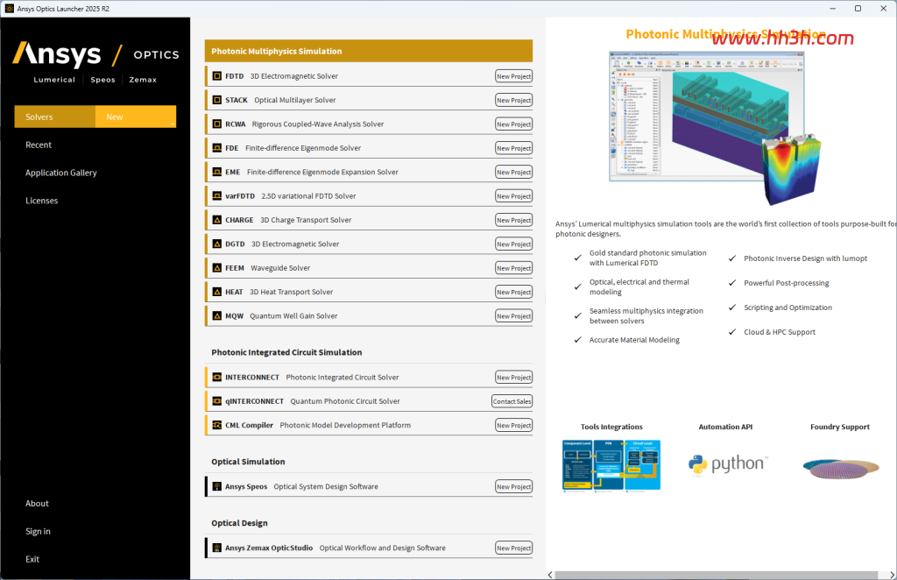Open the Photonic Multiphysics Simulation preview image
Image resolution: width=897 pixels, height=580 pixels.
tap(715, 128)
